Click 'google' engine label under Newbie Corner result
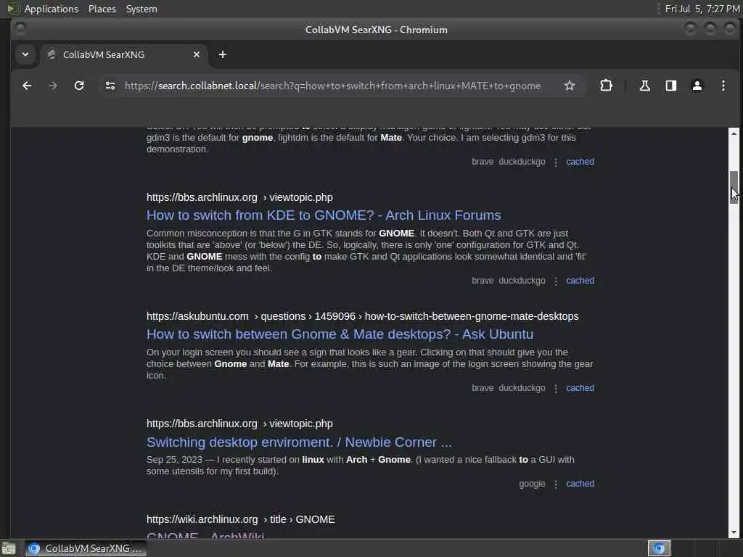Viewport: 743px width, 557px height. (x=532, y=484)
